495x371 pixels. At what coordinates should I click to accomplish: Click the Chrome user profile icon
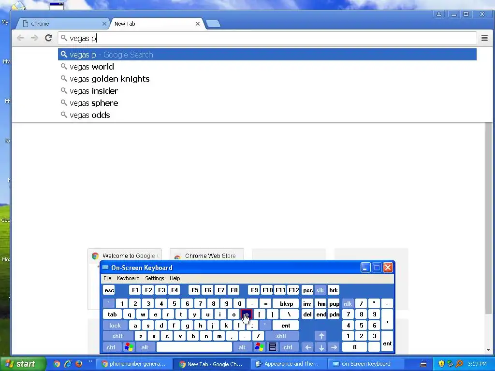click(x=439, y=14)
